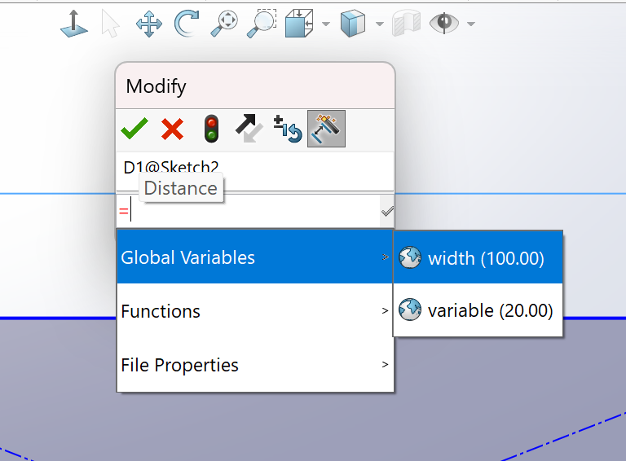
Task: Click the globe icon next to variable
Action: pos(410,310)
